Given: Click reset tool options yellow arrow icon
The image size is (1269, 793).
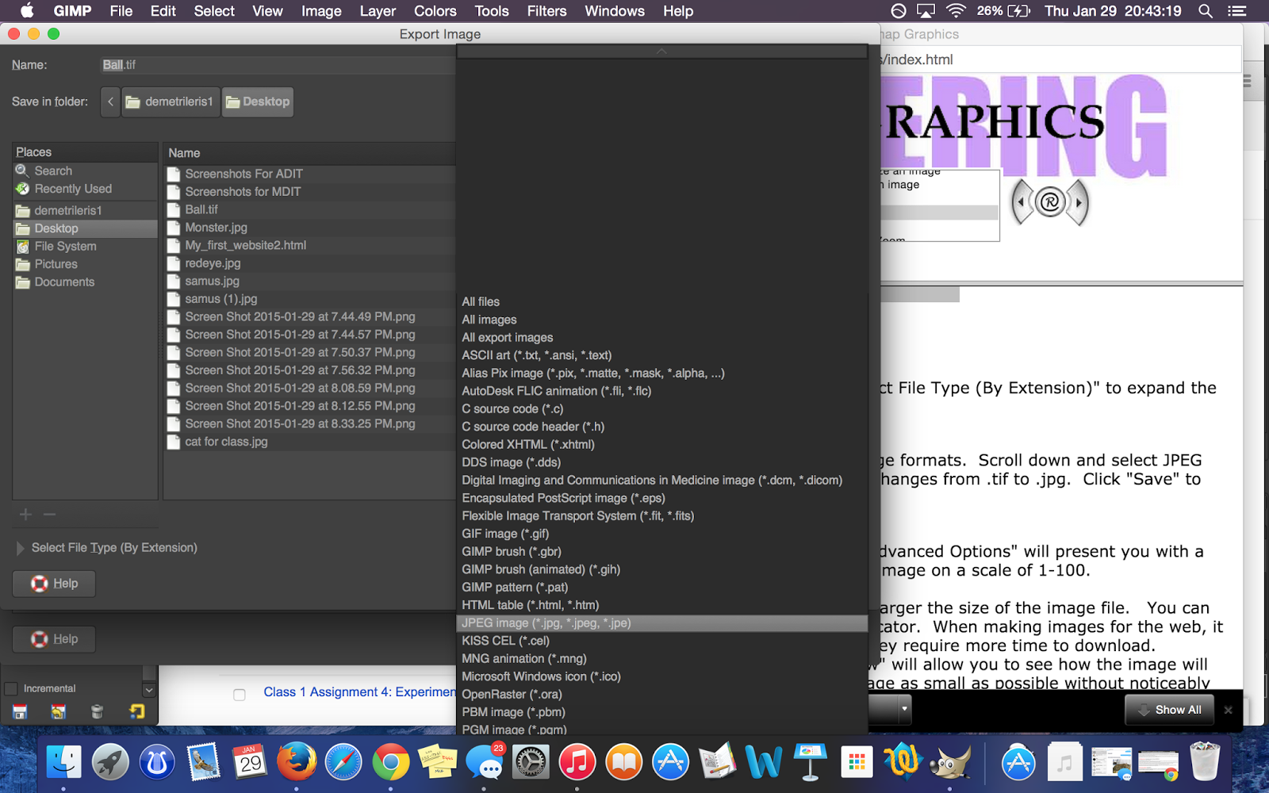Looking at the screenshot, I should pos(136,711).
